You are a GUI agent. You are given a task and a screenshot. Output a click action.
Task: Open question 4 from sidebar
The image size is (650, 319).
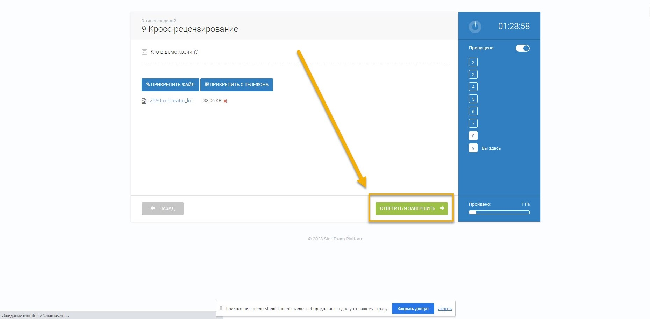pos(473,87)
